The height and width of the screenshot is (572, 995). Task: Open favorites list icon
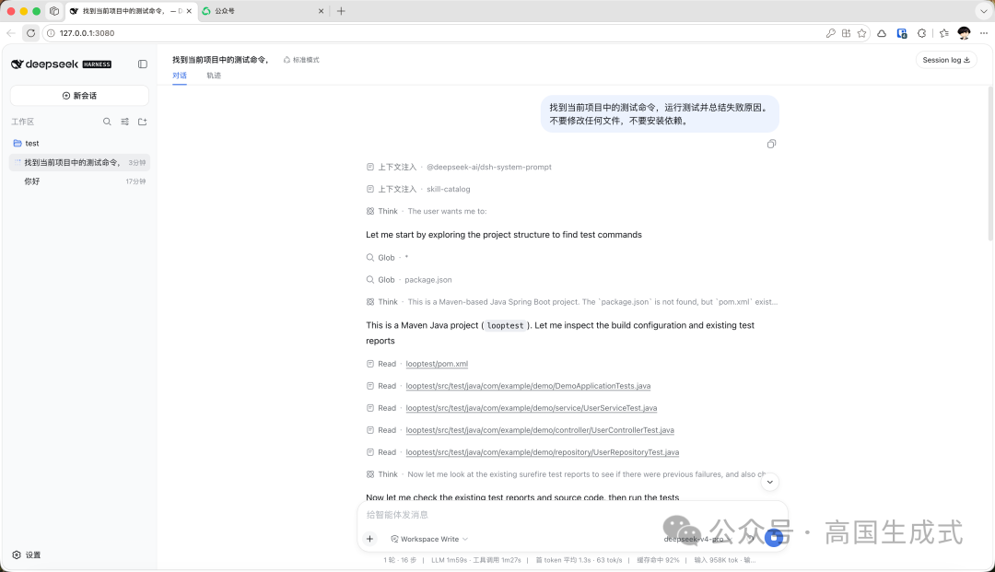(944, 33)
